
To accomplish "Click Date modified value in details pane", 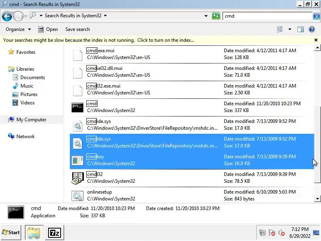I will click(113, 208).
